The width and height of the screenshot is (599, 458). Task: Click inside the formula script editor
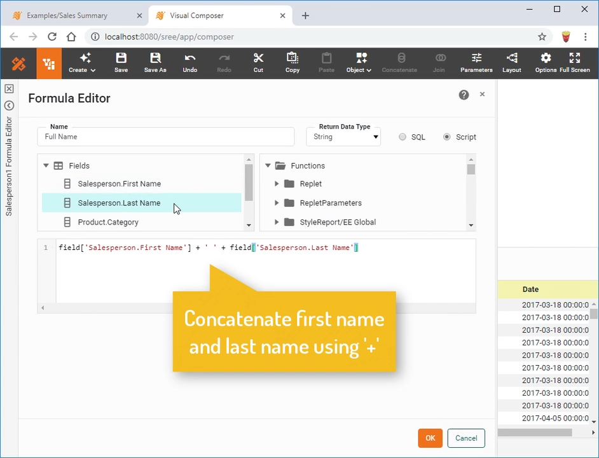click(x=266, y=271)
